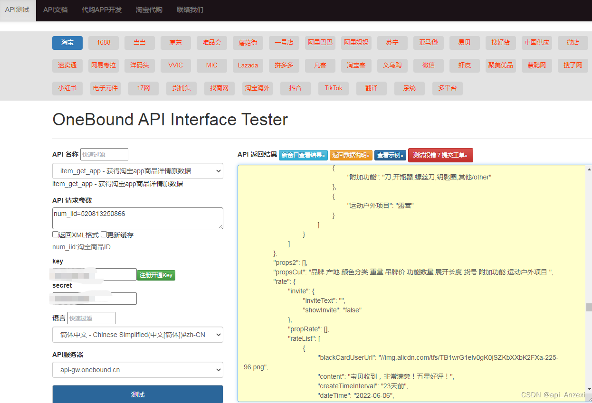Screen dimensions: 592x403
Task: Click the secret input field
Action: click(95, 299)
